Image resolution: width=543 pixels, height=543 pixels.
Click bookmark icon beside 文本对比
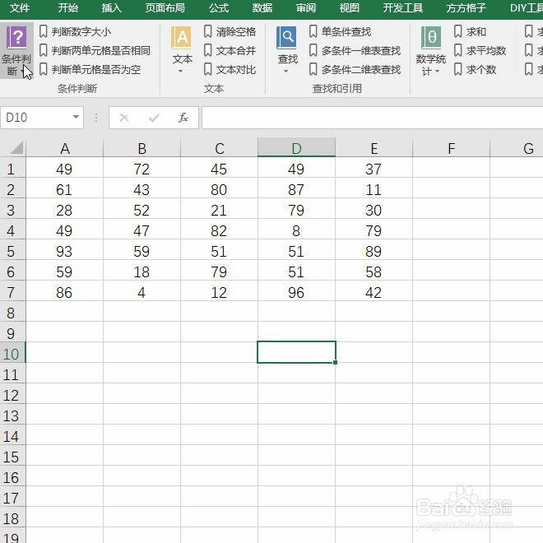click(208, 69)
